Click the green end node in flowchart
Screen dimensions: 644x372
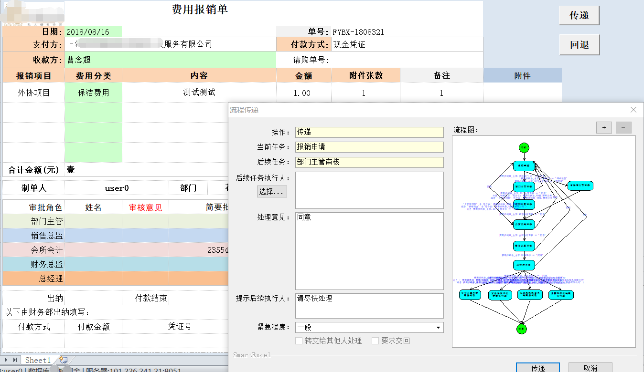pyautogui.click(x=522, y=329)
